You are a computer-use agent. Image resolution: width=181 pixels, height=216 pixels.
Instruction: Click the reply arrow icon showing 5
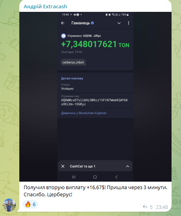145,207
